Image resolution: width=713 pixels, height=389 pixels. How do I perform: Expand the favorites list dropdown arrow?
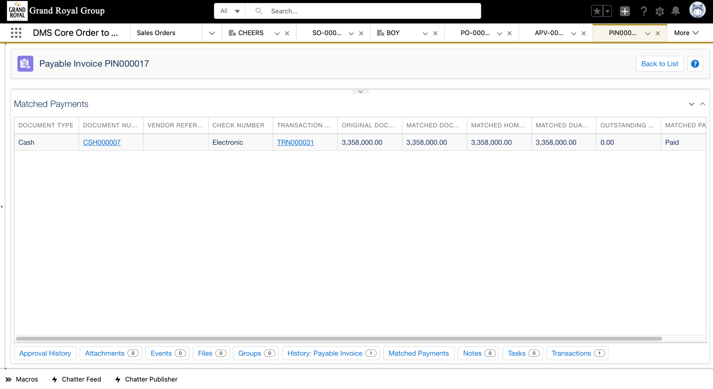coord(607,11)
